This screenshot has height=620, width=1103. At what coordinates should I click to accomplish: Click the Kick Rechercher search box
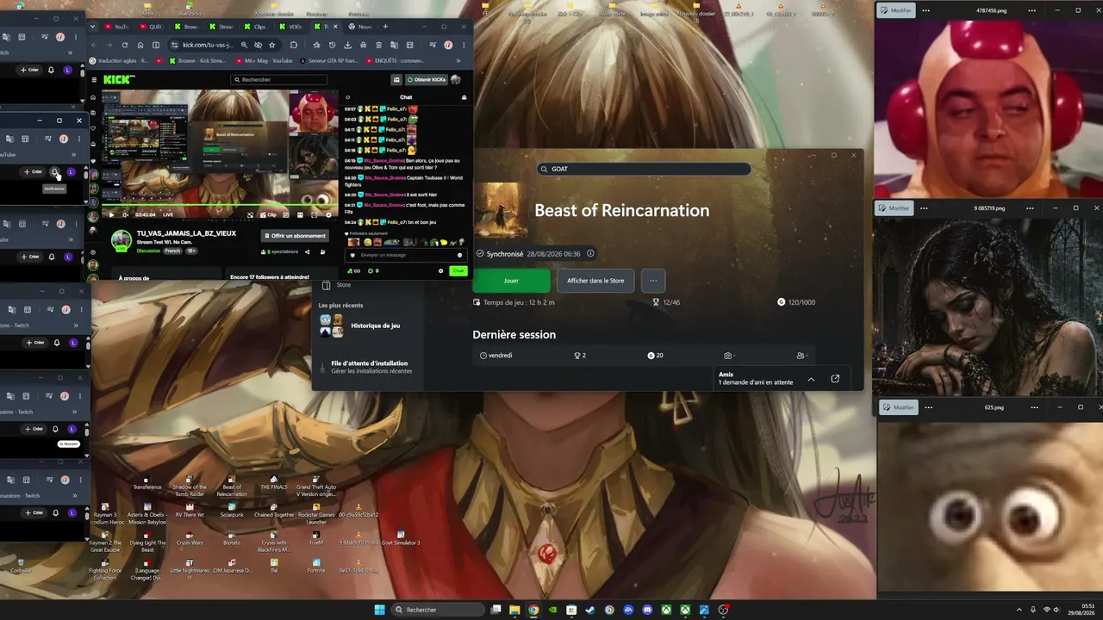(x=280, y=79)
